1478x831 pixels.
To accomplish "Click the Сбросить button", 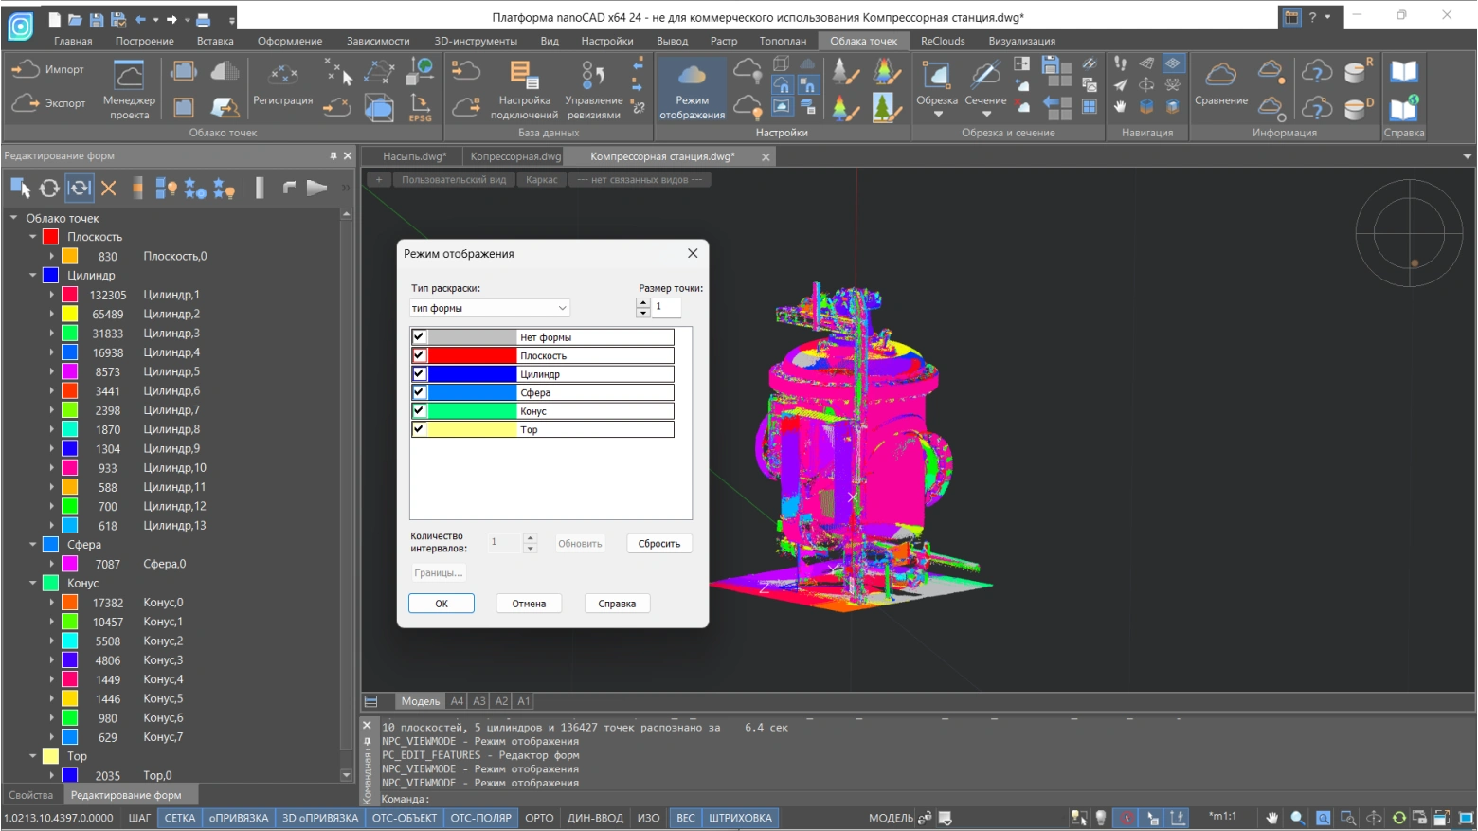I will click(x=658, y=544).
